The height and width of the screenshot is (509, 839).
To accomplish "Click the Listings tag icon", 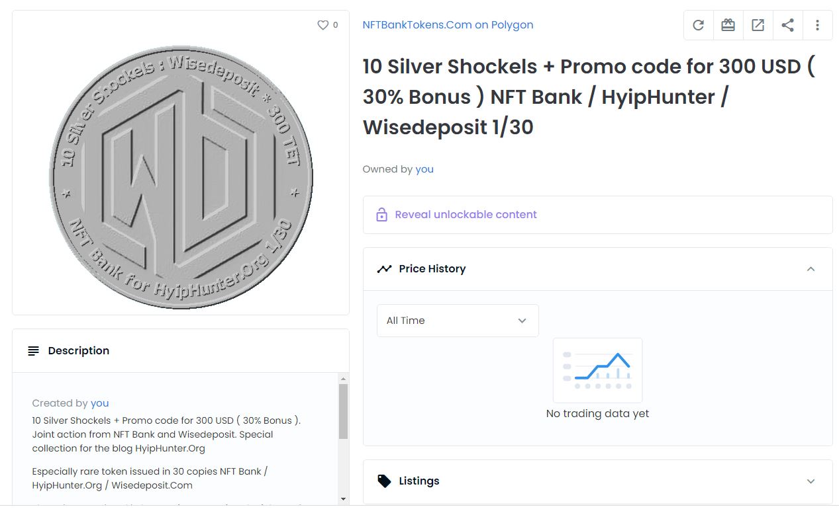I will (x=384, y=481).
